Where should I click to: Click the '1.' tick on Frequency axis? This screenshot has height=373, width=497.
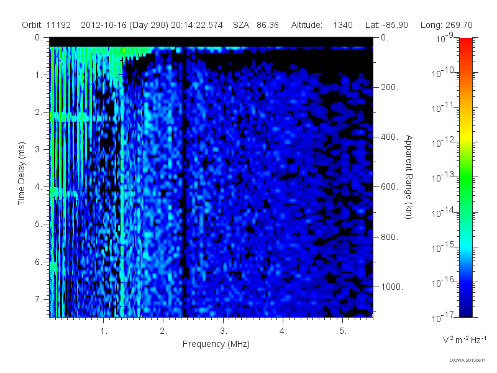[104, 331]
